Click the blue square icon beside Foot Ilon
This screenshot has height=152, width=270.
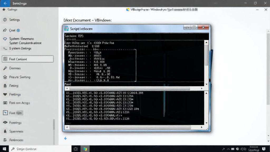[5, 113]
